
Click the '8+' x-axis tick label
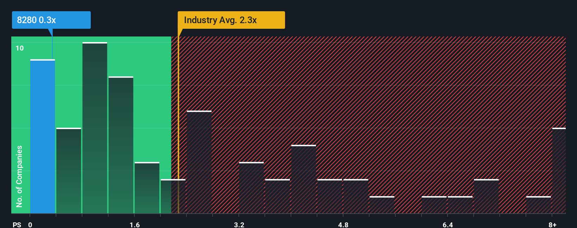point(552,224)
